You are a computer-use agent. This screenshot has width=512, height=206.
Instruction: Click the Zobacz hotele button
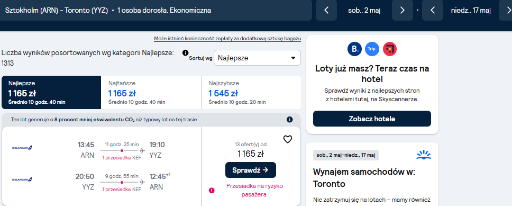(x=372, y=119)
